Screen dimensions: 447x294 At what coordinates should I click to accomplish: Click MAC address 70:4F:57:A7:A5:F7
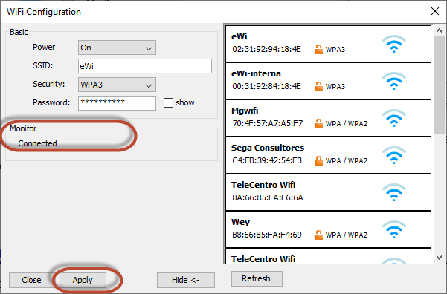[x=268, y=123]
